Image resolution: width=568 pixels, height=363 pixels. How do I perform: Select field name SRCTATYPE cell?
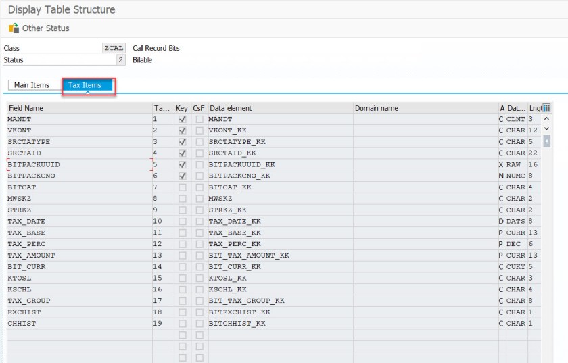point(79,142)
